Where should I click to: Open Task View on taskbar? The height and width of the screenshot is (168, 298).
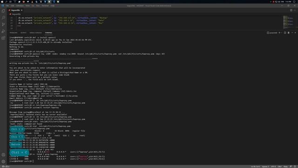[10, 2]
